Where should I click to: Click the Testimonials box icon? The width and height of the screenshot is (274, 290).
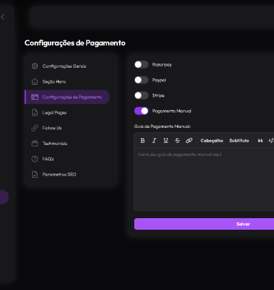click(x=35, y=144)
